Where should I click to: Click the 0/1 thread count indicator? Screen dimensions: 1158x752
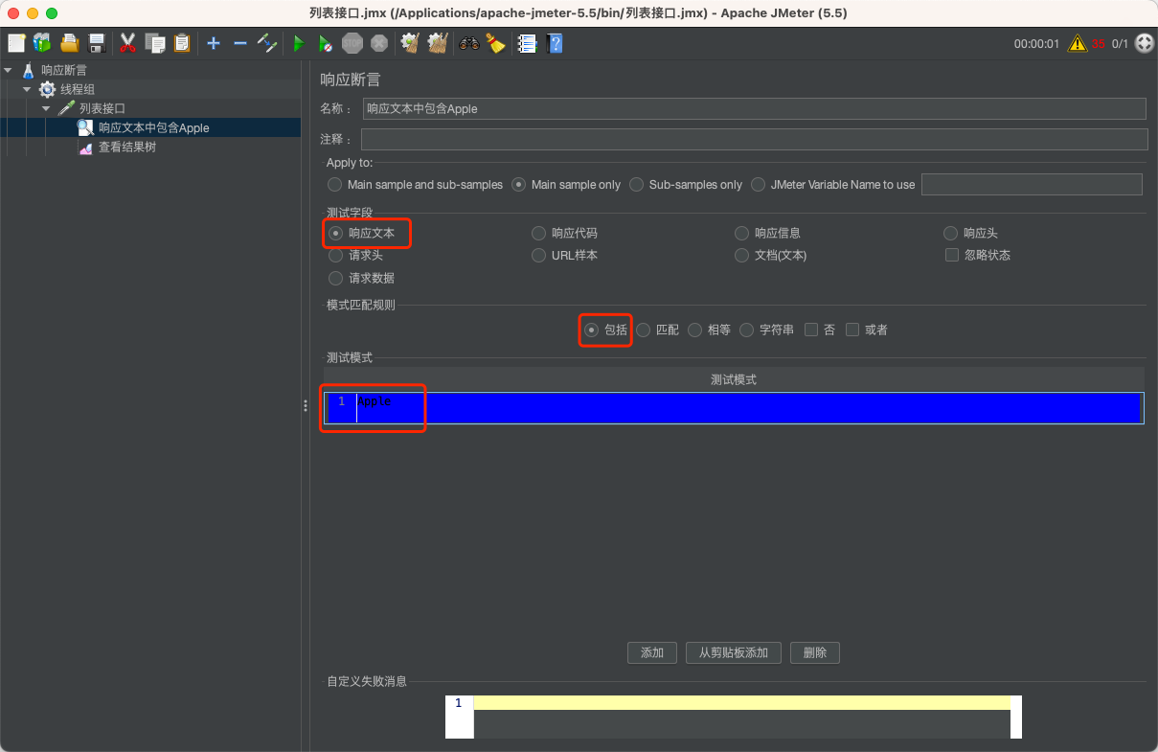[1120, 43]
